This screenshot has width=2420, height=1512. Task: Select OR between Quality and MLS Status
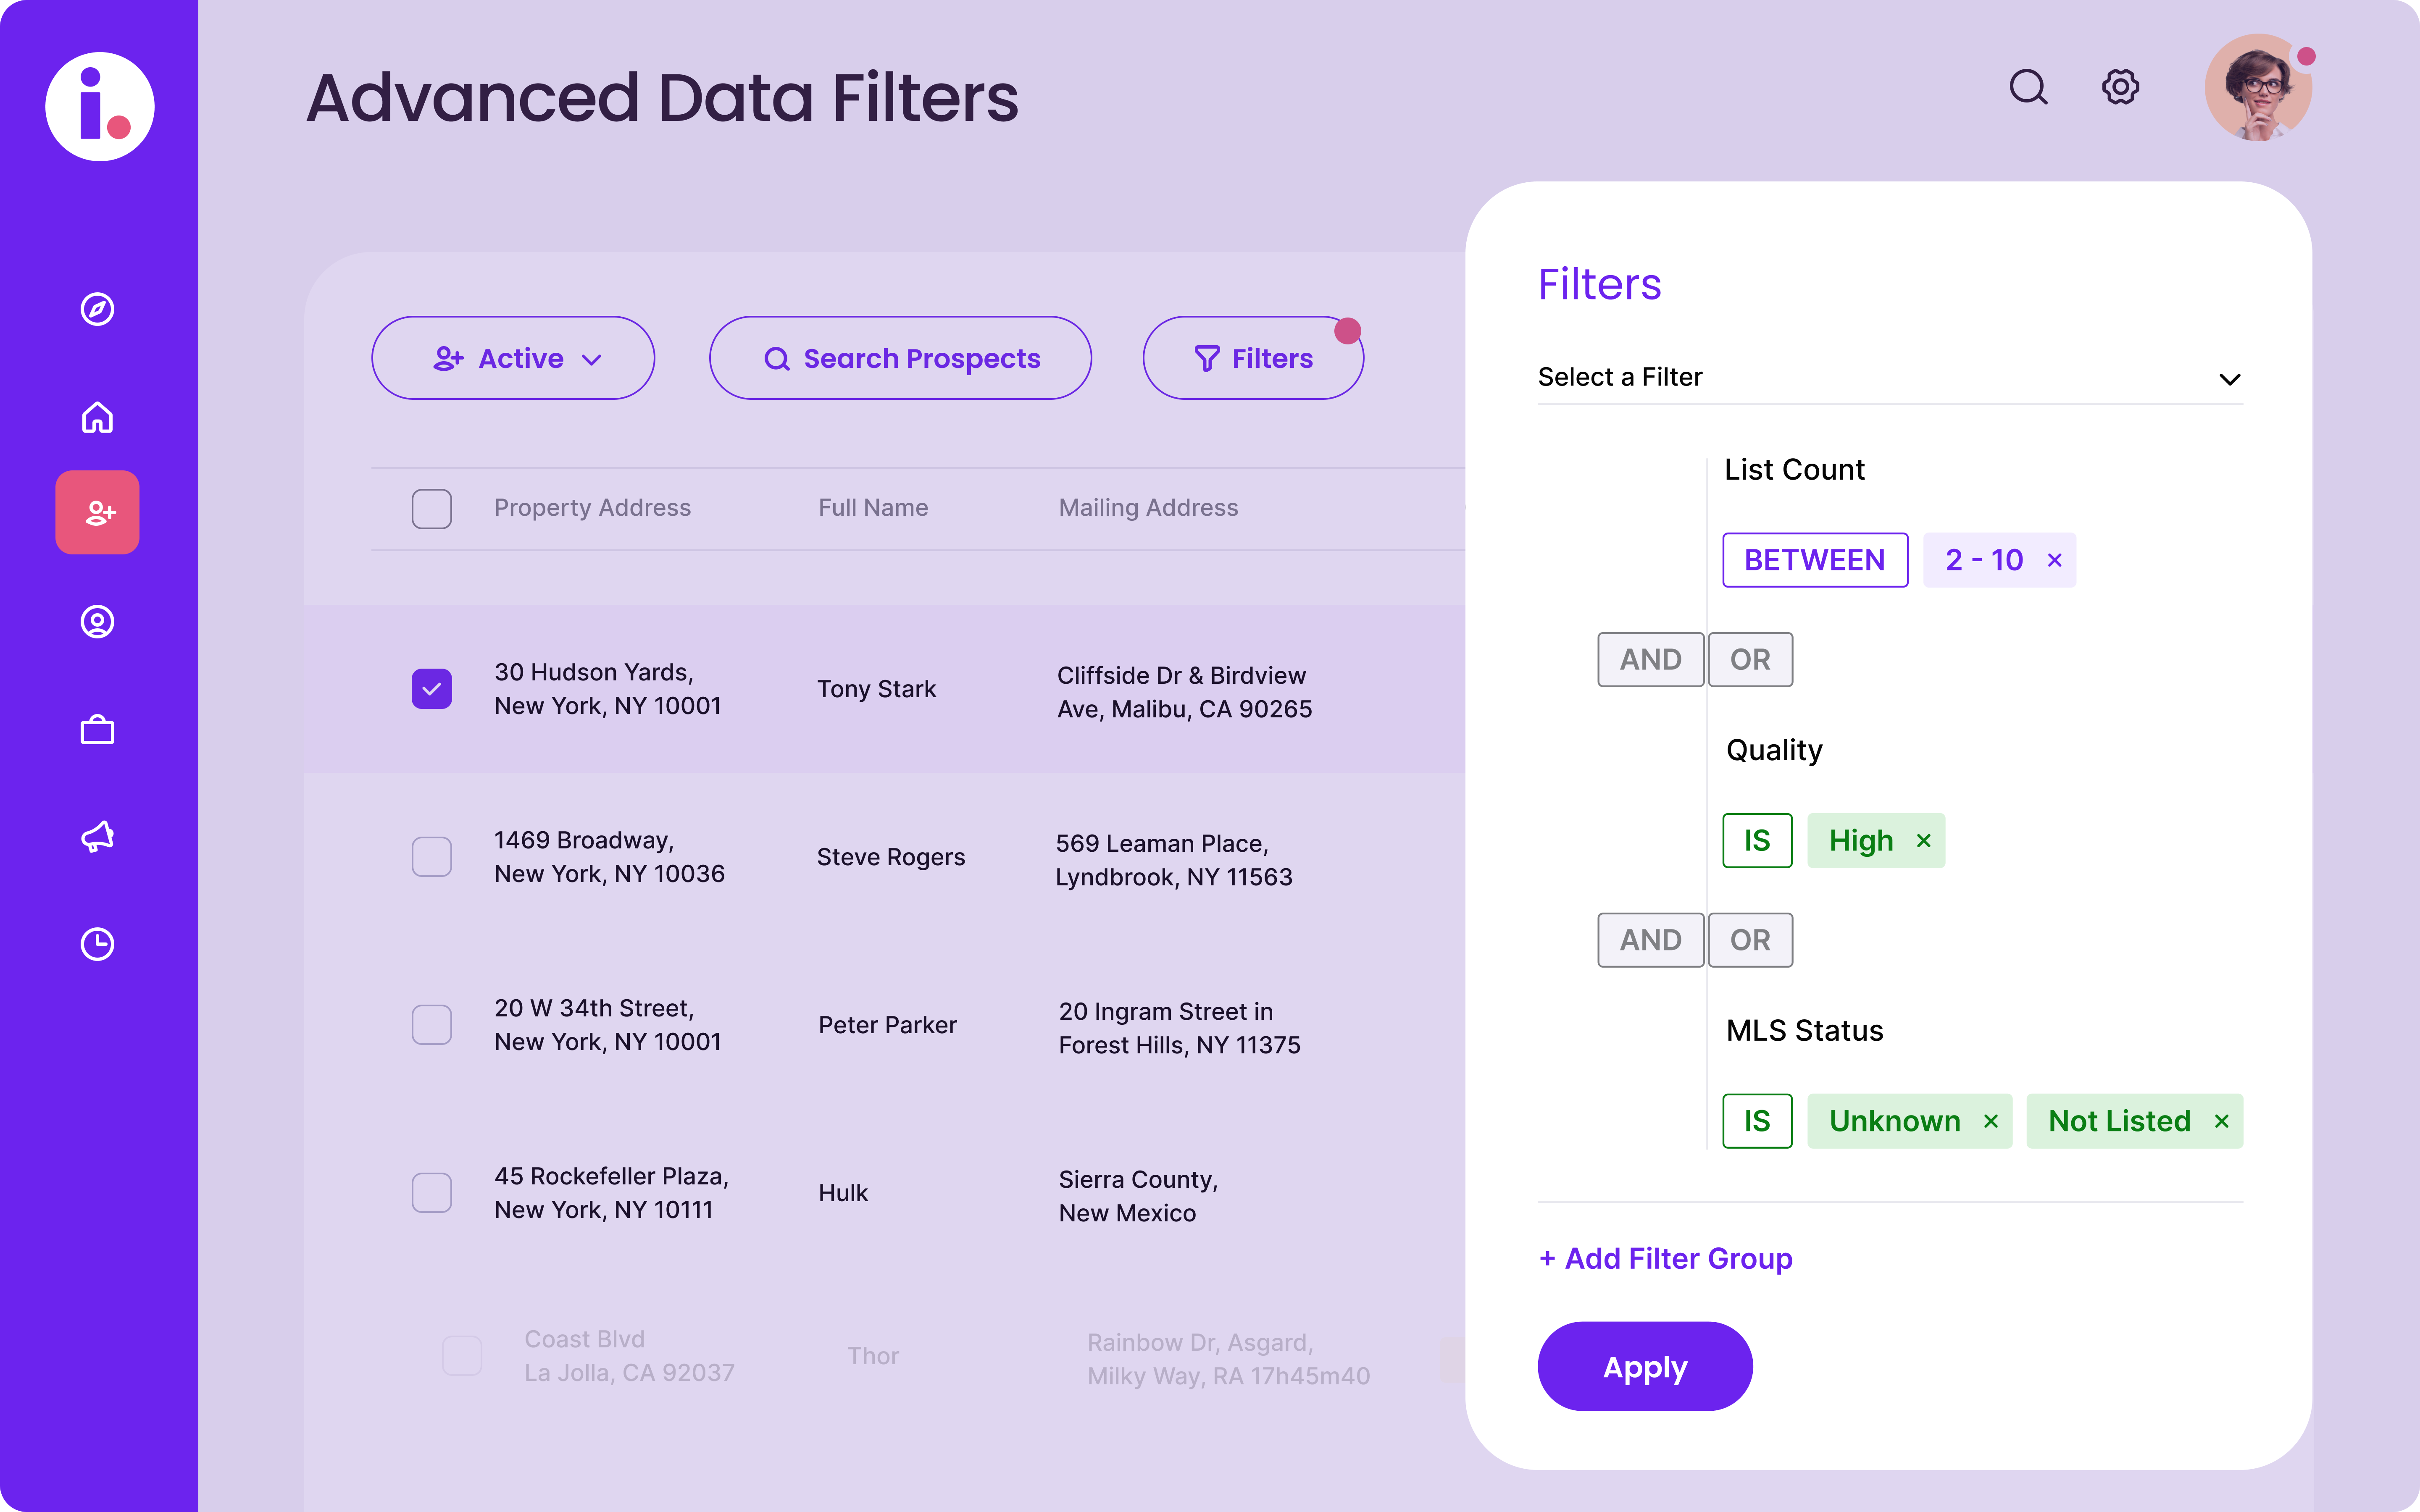click(1750, 940)
